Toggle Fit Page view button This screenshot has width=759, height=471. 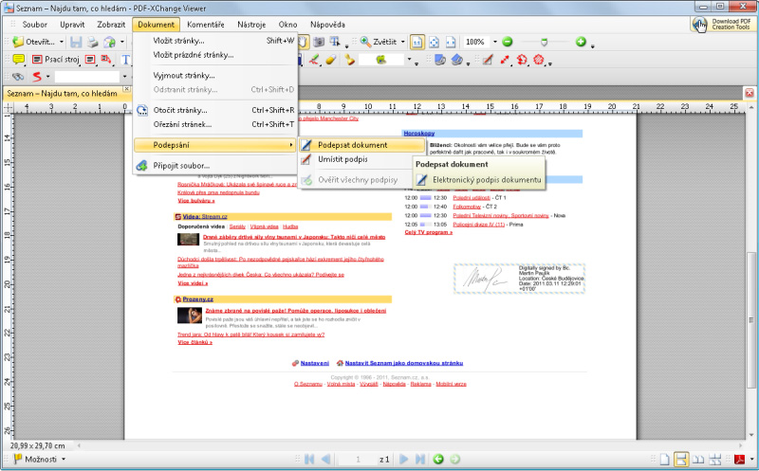point(434,42)
